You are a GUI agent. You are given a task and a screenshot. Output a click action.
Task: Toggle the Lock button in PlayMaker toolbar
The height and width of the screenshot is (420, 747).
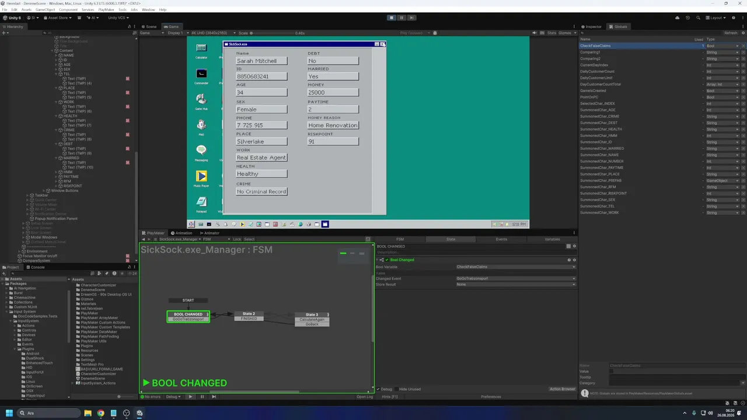[x=236, y=239]
